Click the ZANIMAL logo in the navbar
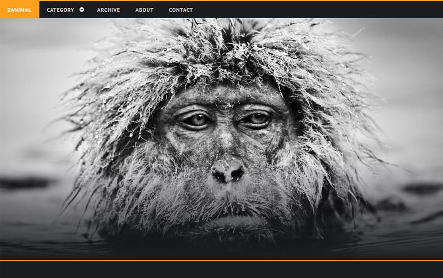The height and width of the screenshot is (278, 443). 20,10
